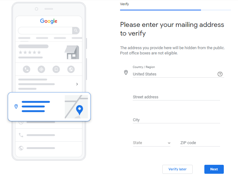Click the directions diamond icon in phone mockup

41,69
